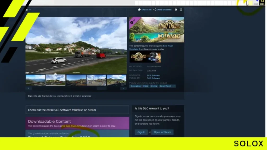
Task: Click the West Balkans DLC header image
Action: (157, 30)
